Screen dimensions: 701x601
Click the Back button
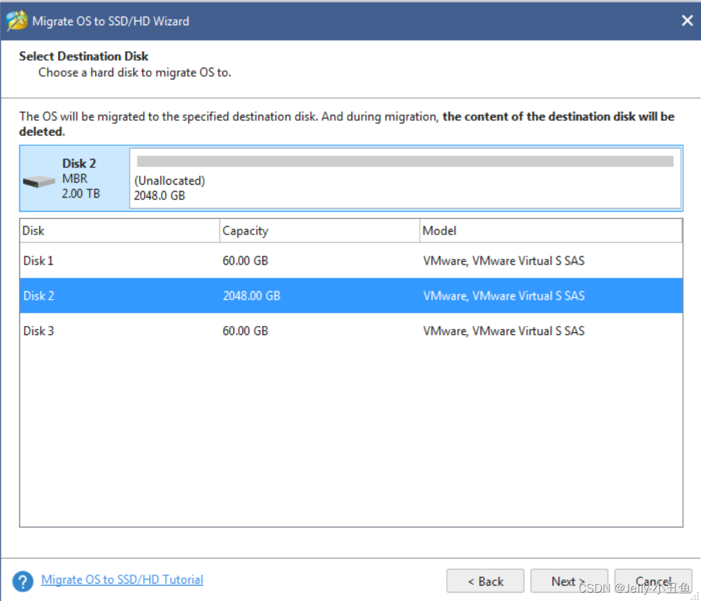(x=486, y=581)
